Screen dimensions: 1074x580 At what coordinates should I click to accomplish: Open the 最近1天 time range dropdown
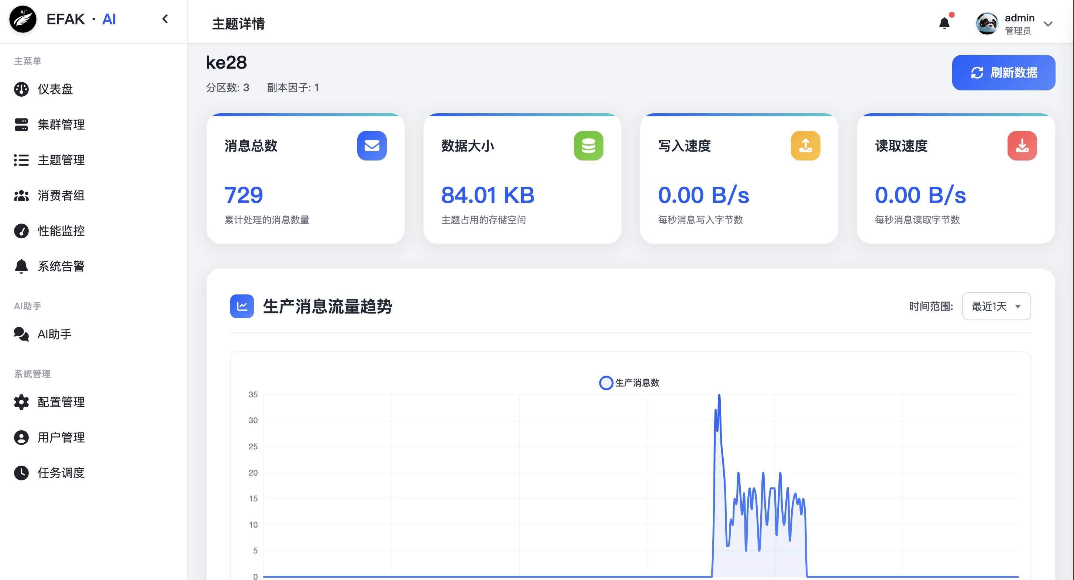(x=996, y=306)
